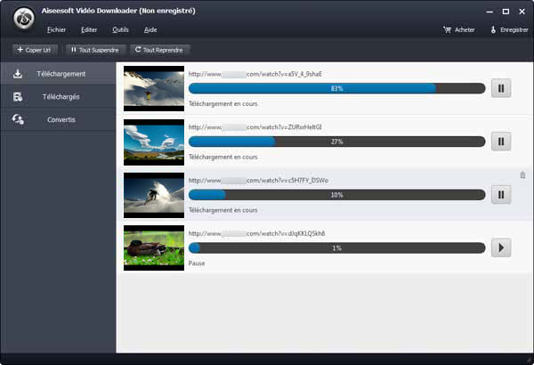Click the Enregistrer register button

pyautogui.click(x=509, y=30)
